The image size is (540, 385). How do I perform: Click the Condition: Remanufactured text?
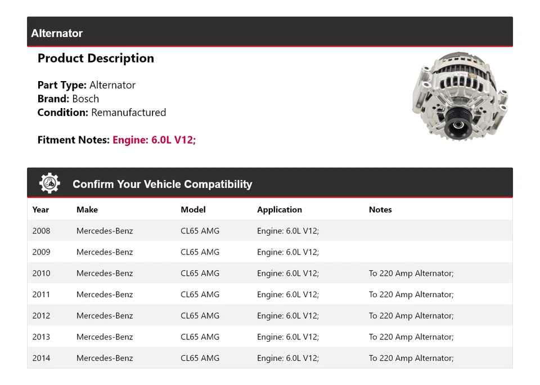102,113
